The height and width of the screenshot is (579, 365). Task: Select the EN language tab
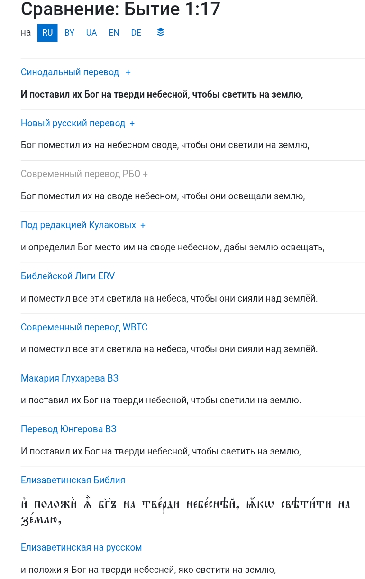tap(114, 33)
